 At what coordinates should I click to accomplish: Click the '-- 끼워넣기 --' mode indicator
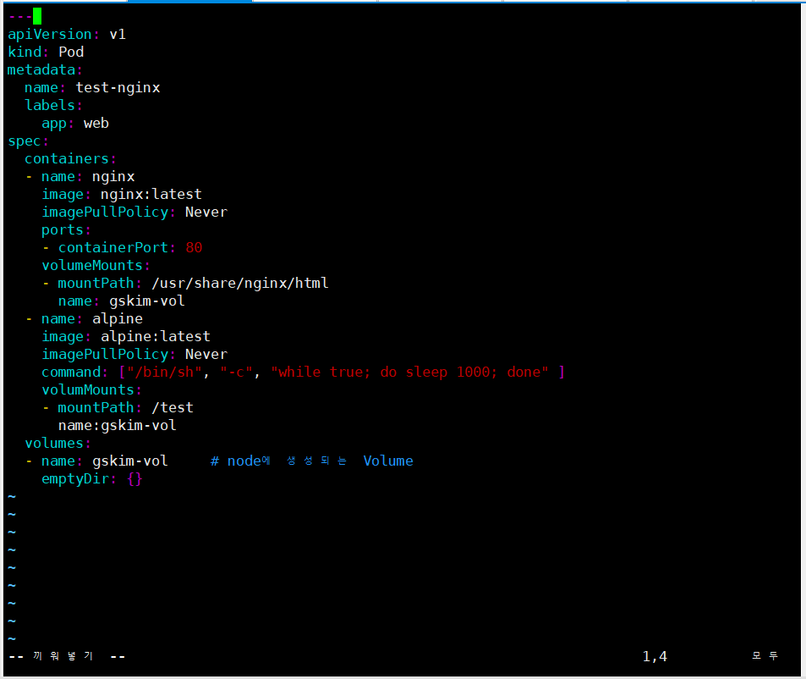[x=67, y=656]
